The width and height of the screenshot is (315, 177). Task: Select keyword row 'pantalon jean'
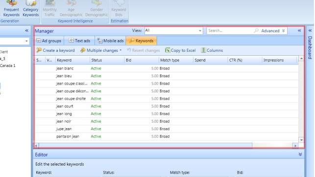pyautogui.click(x=167, y=136)
